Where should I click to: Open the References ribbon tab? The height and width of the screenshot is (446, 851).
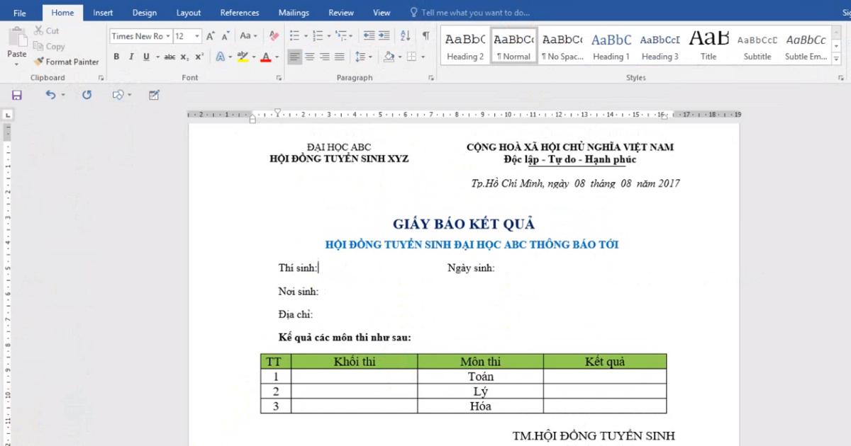pos(239,12)
